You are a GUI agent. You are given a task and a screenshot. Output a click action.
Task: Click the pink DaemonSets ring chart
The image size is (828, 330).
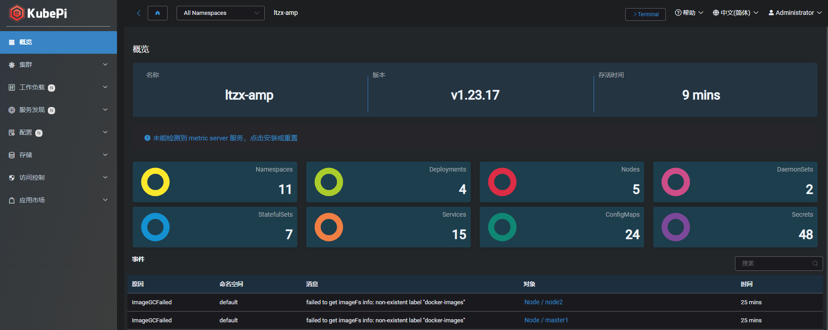[x=676, y=182]
